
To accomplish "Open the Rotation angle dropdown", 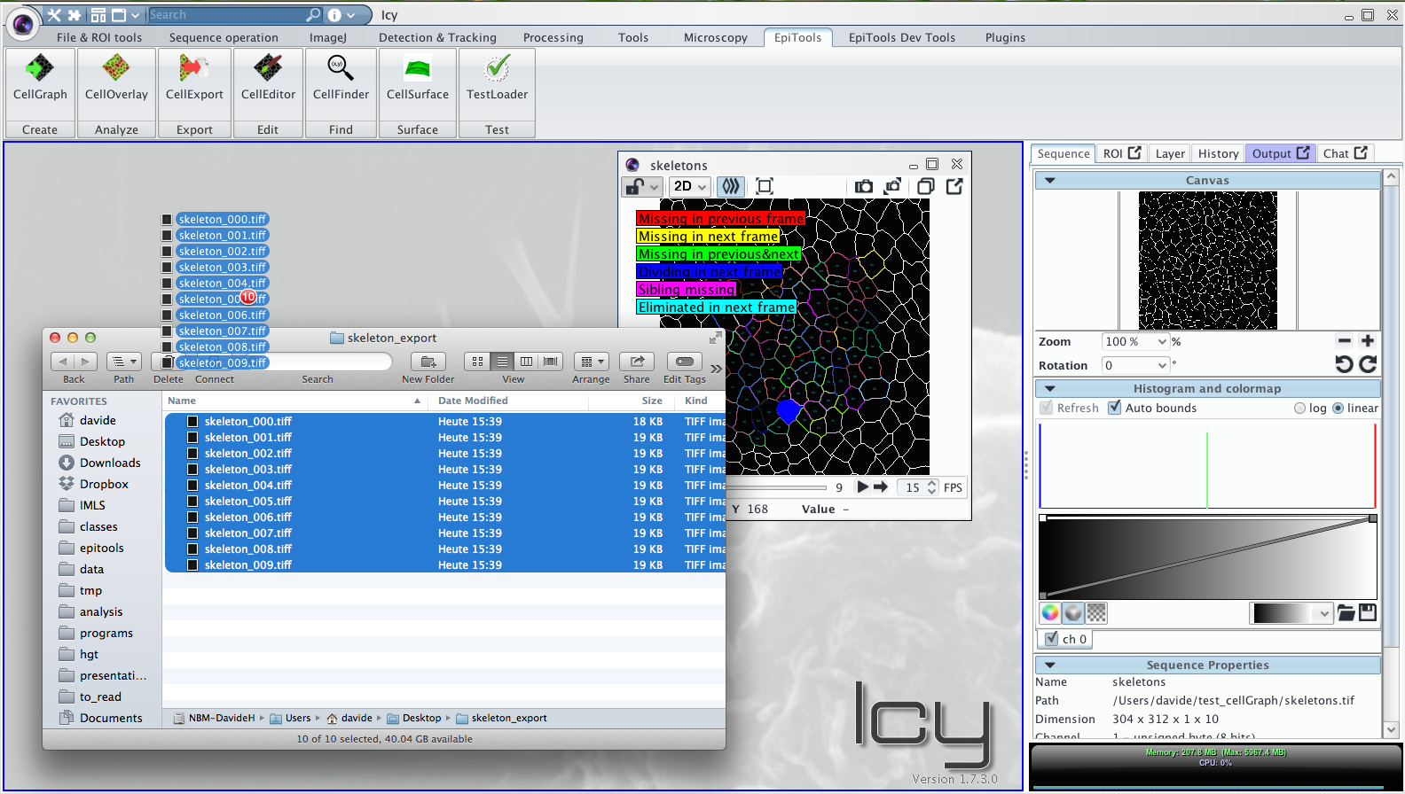I will click(x=1135, y=365).
